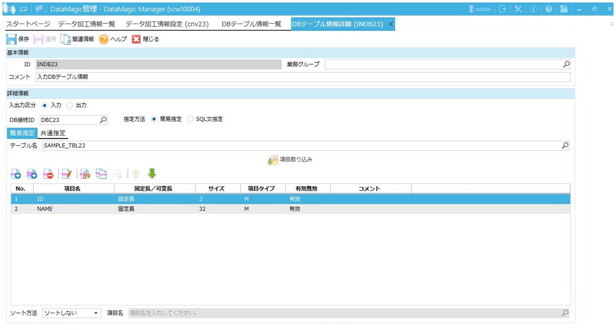This screenshot has width=616, height=330.
Task: Click the copy item icon
Action: pos(101,174)
